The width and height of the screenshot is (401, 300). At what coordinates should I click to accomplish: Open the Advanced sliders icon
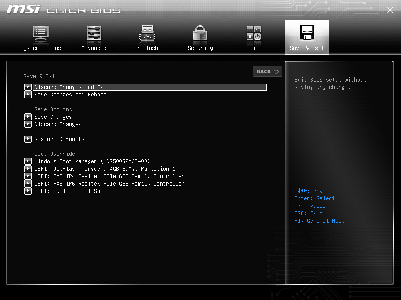(x=94, y=33)
